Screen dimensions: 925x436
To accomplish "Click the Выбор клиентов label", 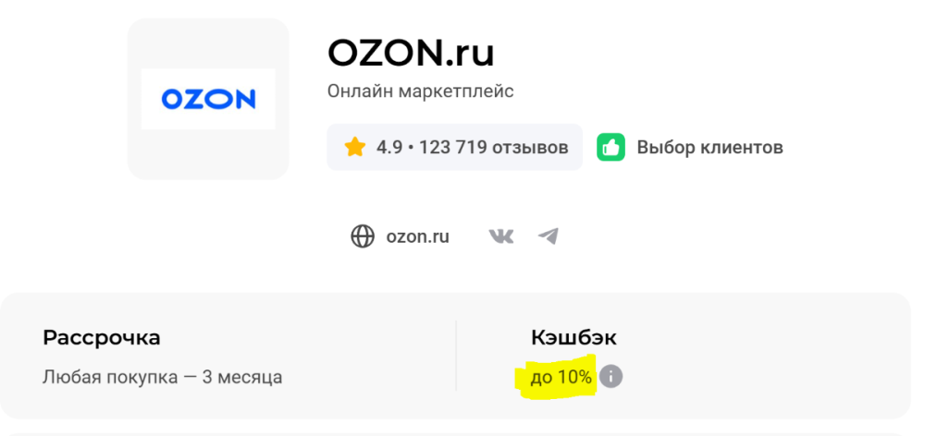I will (x=709, y=147).
